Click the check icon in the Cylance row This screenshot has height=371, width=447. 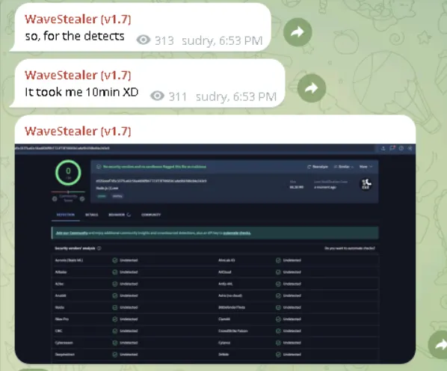point(278,343)
